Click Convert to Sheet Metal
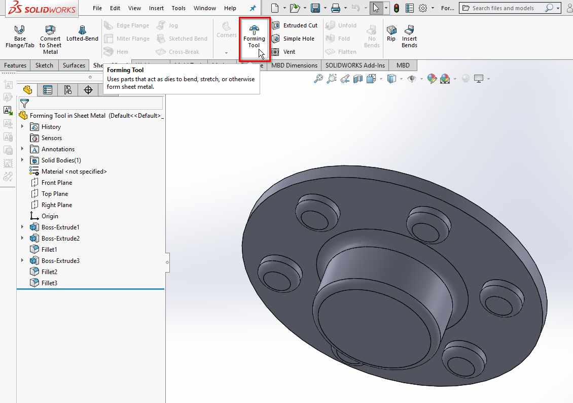 point(50,39)
